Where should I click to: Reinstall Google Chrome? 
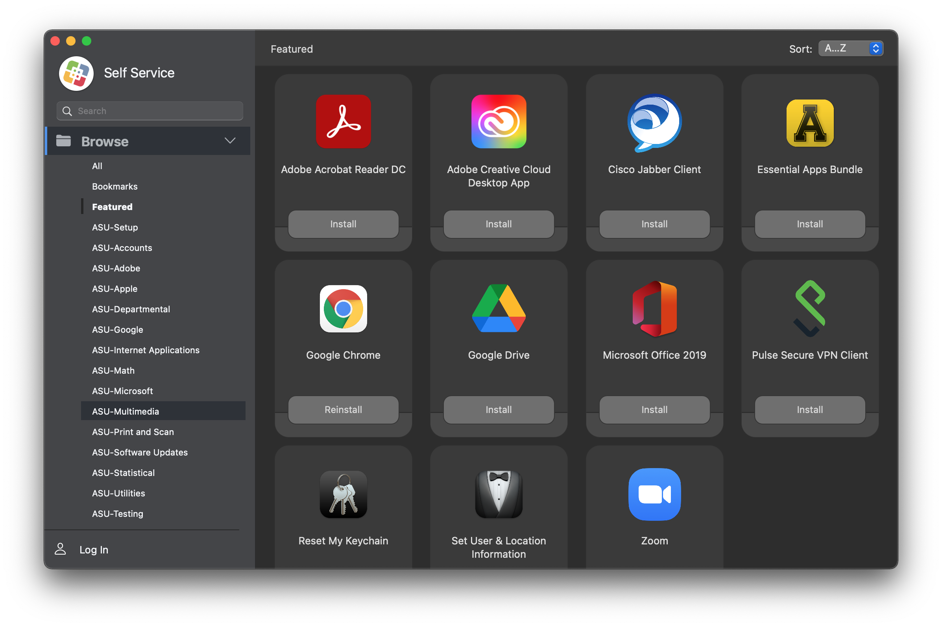click(343, 409)
